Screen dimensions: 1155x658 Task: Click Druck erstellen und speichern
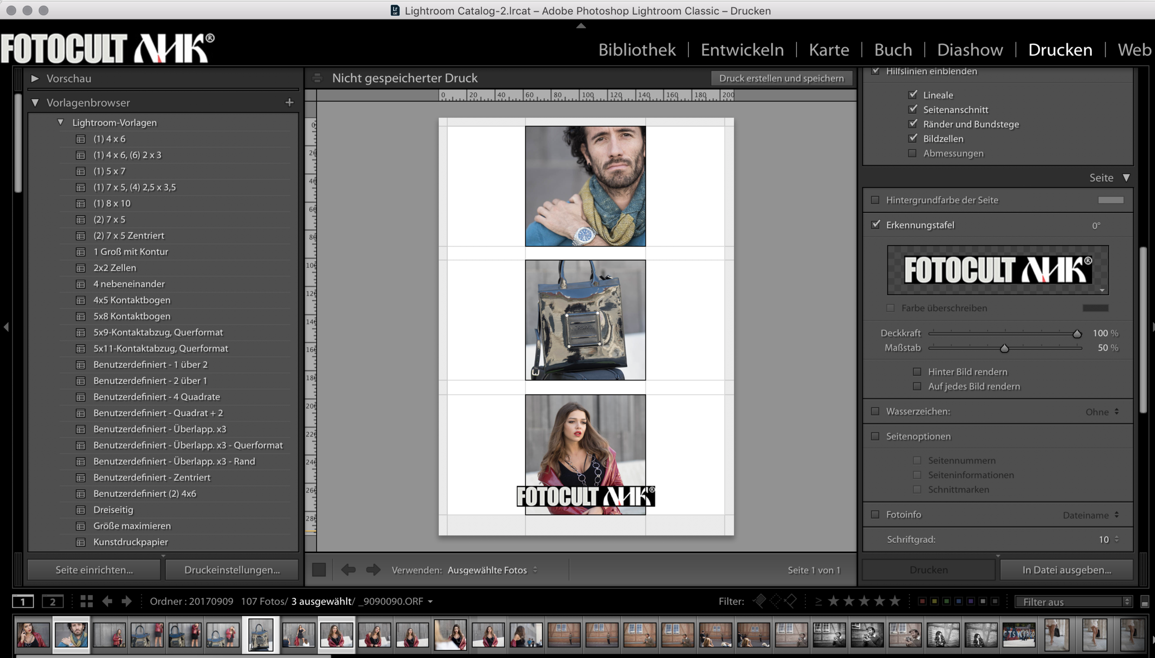(x=781, y=78)
